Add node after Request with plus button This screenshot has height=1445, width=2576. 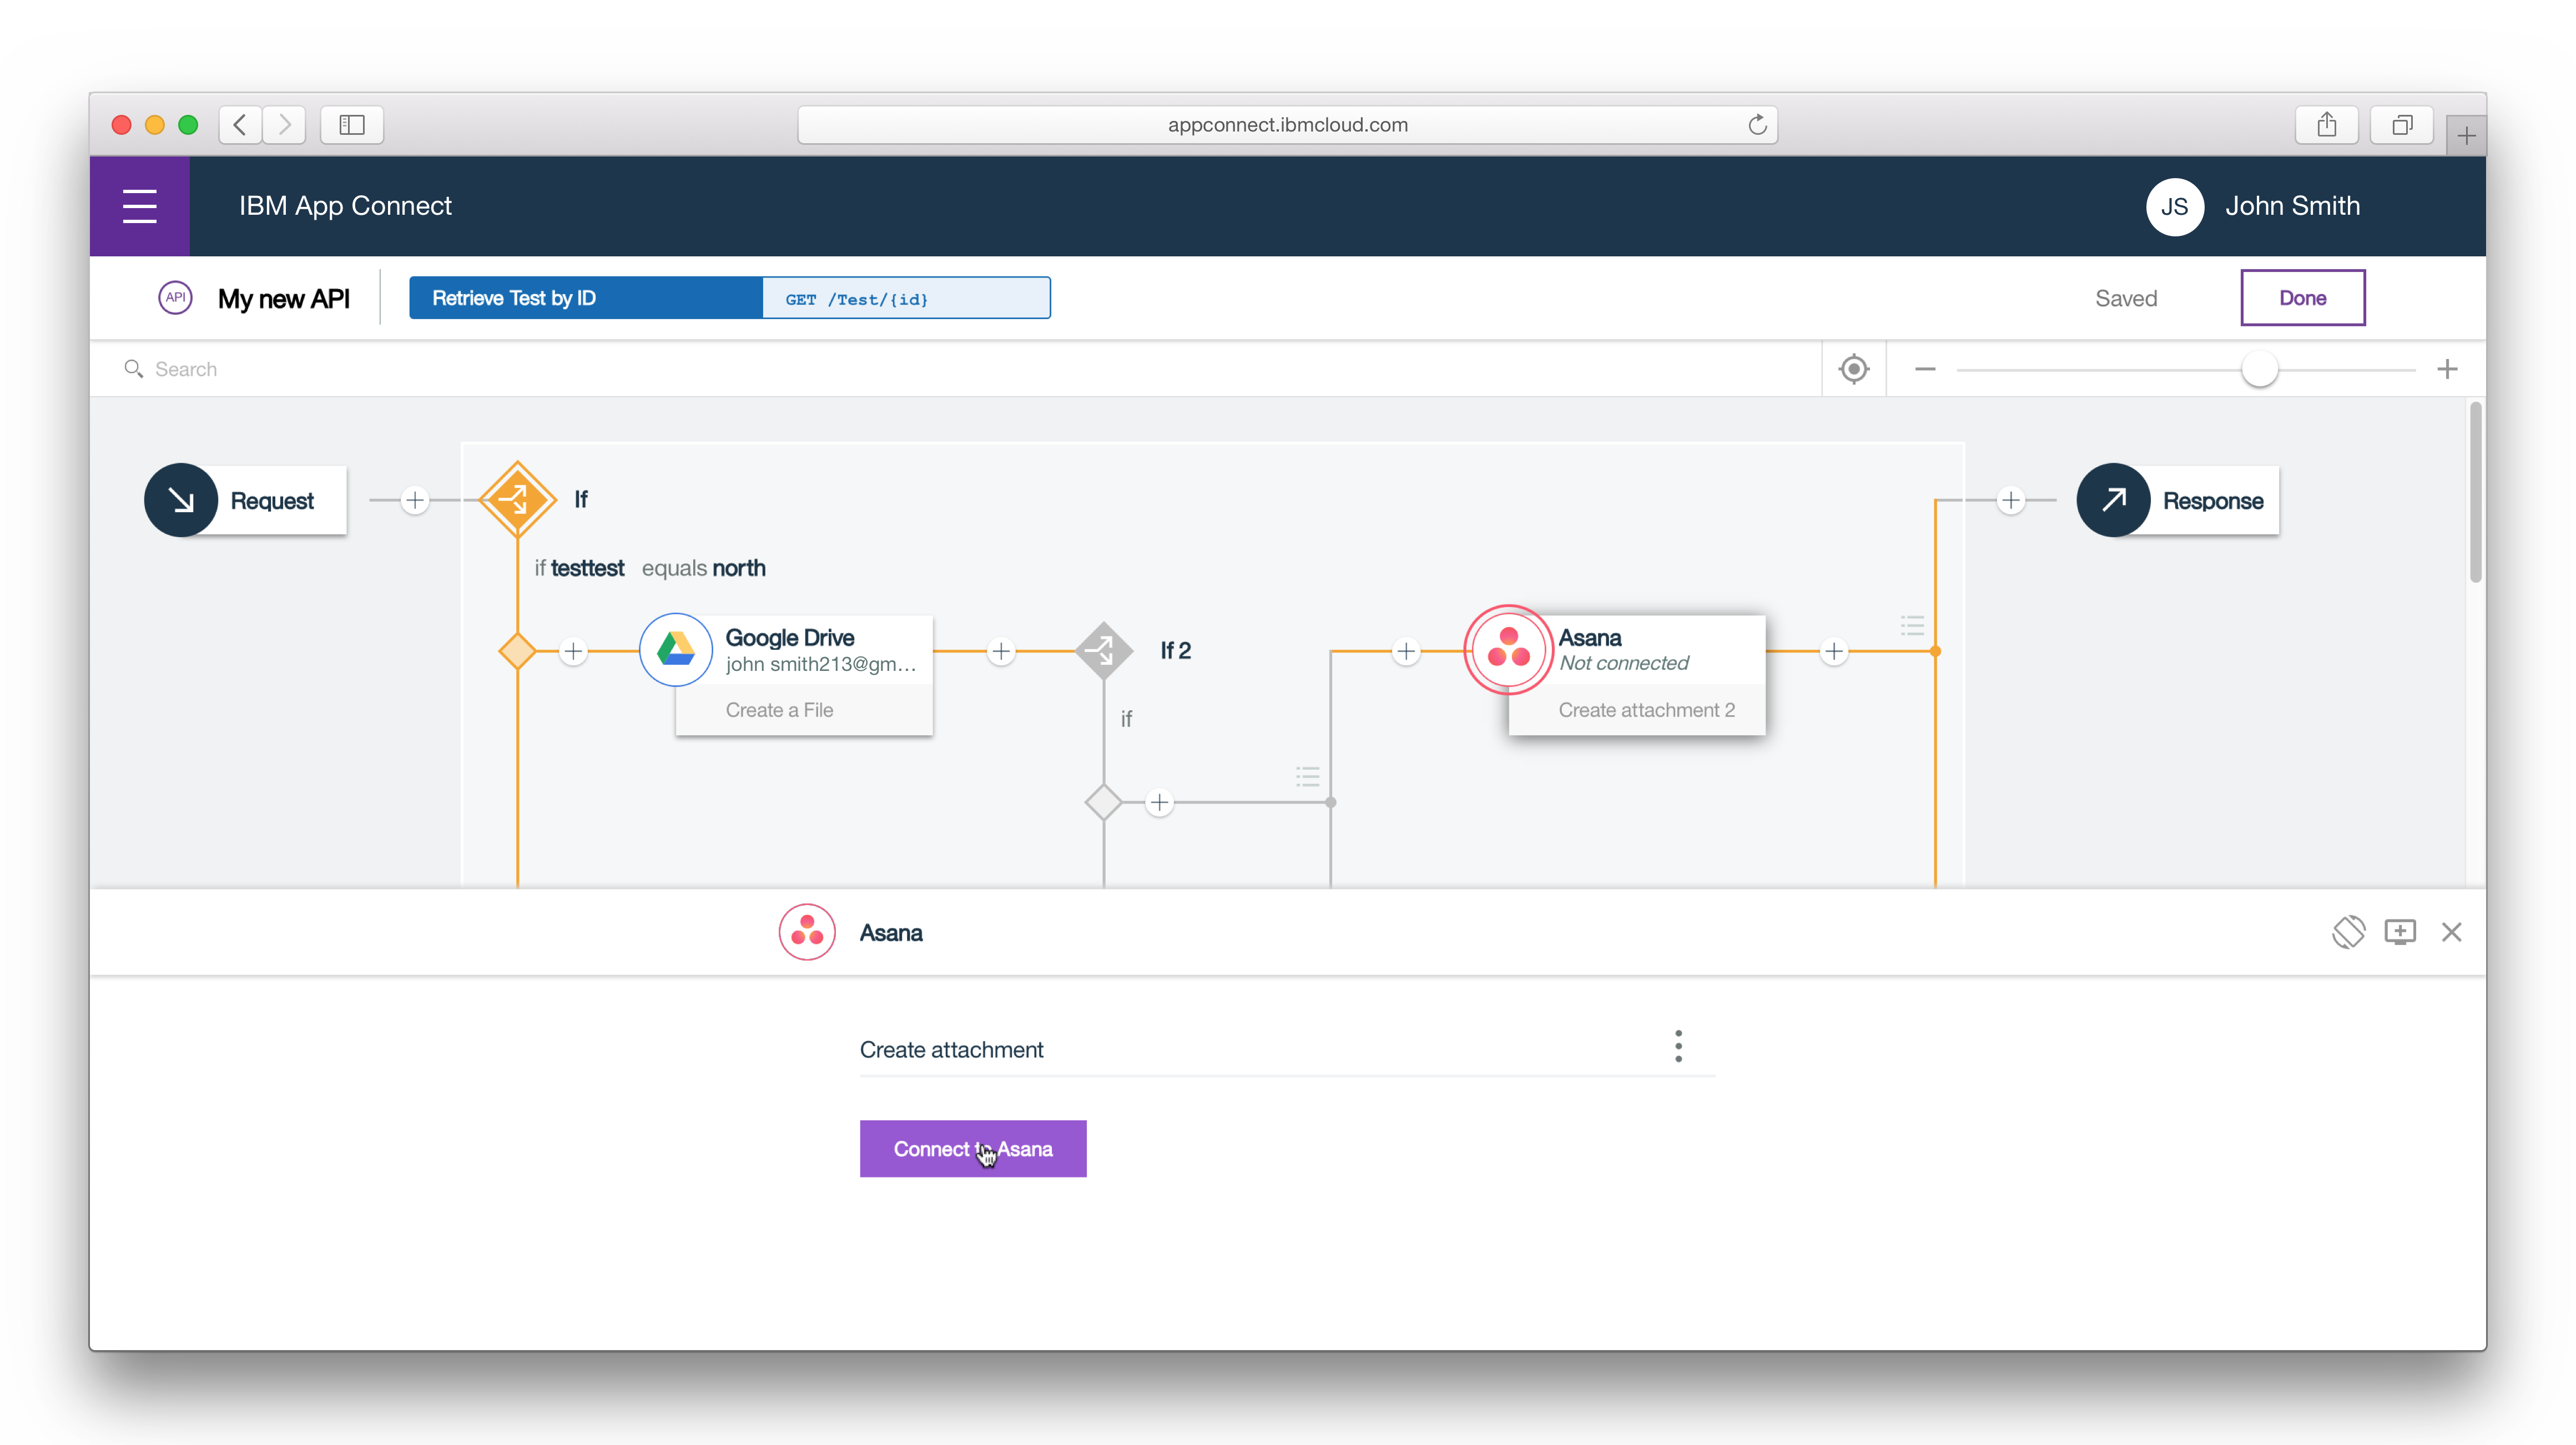[415, 500]
